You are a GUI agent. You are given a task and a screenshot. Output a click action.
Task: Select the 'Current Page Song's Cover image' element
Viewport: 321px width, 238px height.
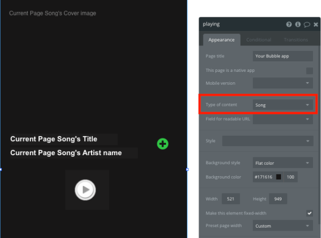[52, 13]
